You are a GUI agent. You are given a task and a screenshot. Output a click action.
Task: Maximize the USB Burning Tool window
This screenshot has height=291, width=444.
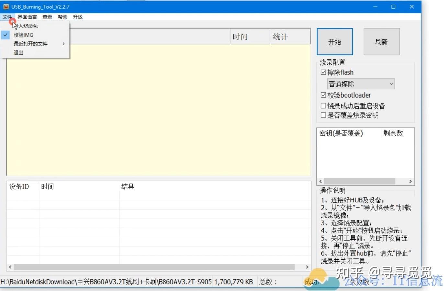[x=393, y=6]
